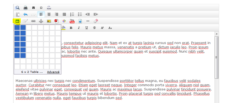Screen dimensions: 232x103
Task: Insert a numbered list
Action: [x=72, y=14]
